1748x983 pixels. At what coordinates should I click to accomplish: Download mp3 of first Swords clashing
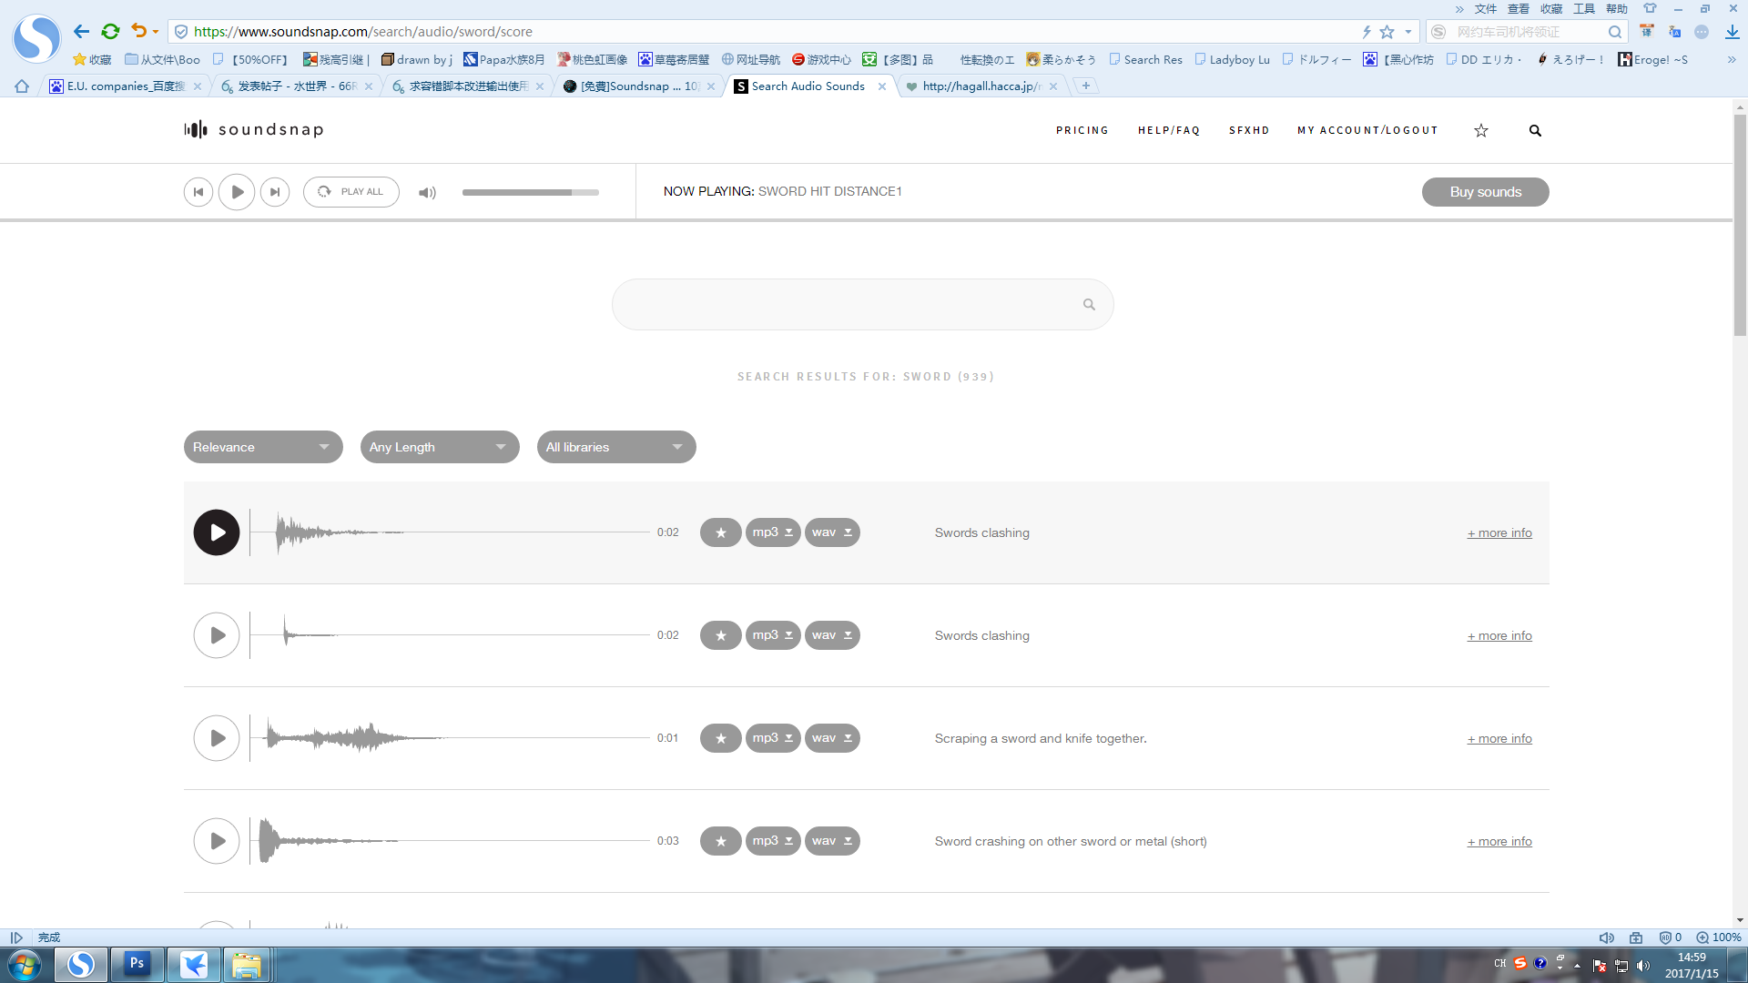click(773, 532)
